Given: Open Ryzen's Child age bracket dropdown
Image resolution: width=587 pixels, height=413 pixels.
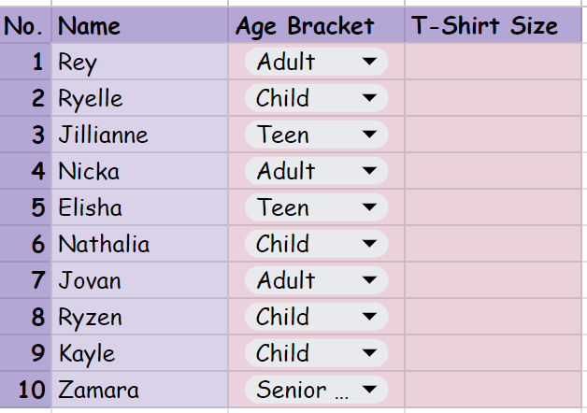Looking at the screenshot, I should 372,317.
